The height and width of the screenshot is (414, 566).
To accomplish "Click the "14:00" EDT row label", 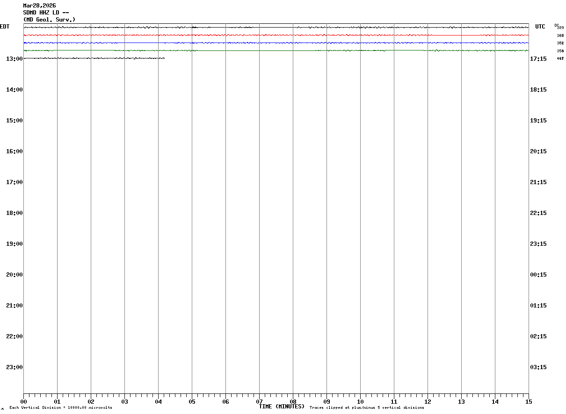I will pos(15,89).
